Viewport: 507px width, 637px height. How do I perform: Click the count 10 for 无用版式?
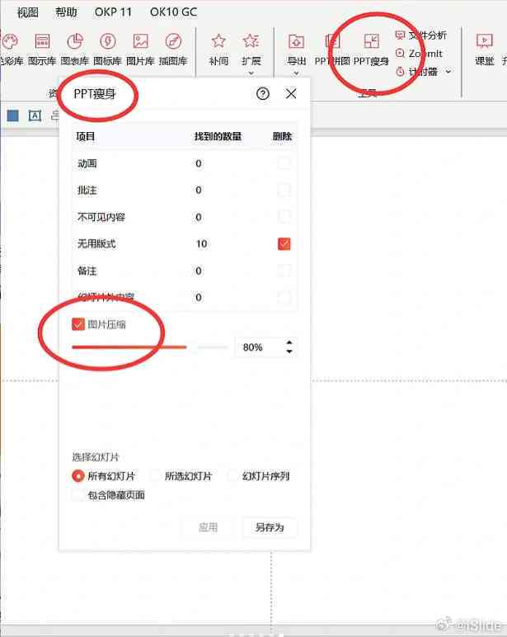201,243
